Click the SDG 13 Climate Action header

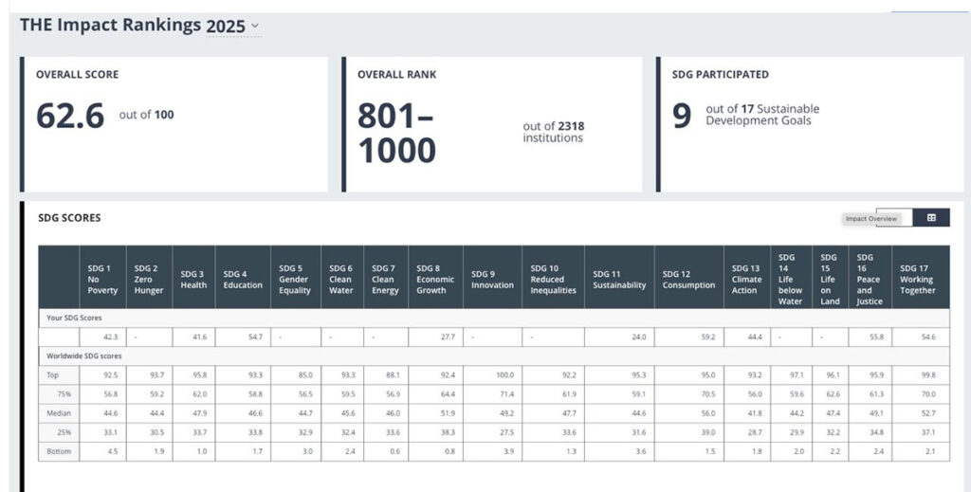(746, 279)
